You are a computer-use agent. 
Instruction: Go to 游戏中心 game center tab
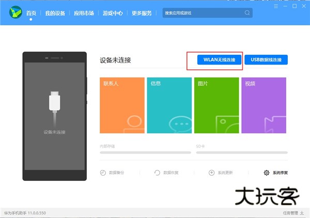click(x=113, y=13)
